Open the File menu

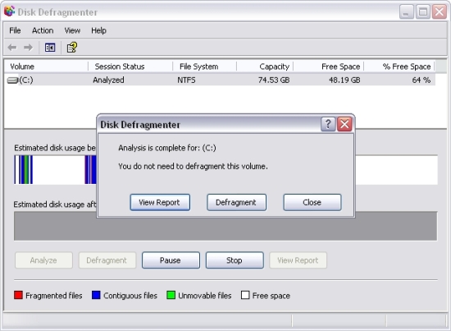point(15,30)
